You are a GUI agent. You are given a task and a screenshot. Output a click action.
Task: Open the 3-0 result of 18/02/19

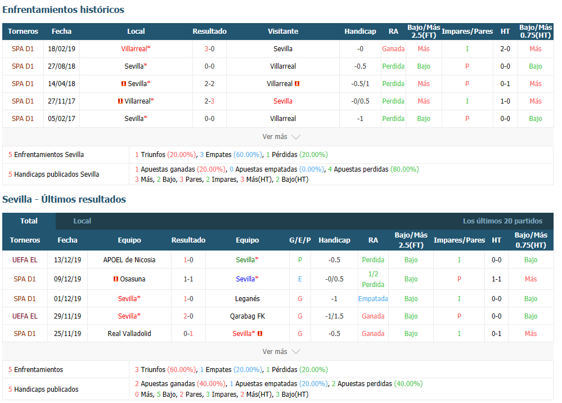209,49
